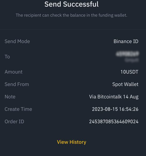Open View History link

tap(72, 142)
